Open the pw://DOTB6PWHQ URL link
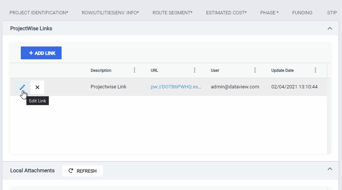 [176, 87]
